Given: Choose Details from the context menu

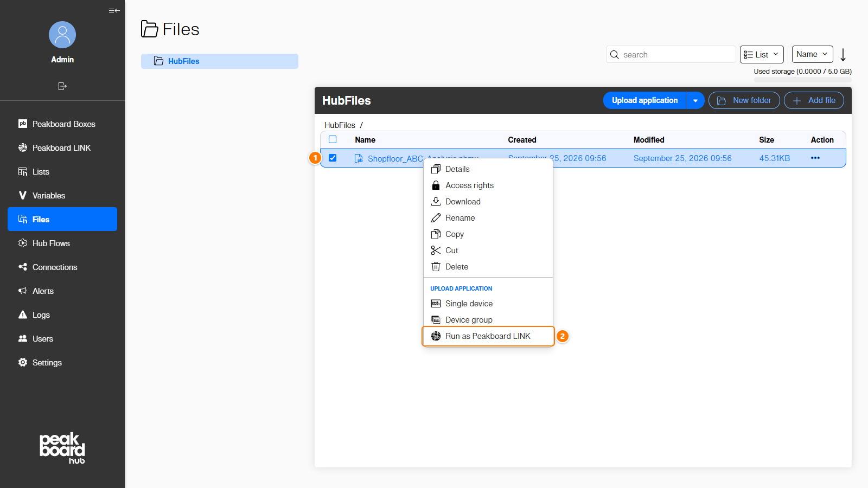Looking at the screenshot, I should 488,169.
